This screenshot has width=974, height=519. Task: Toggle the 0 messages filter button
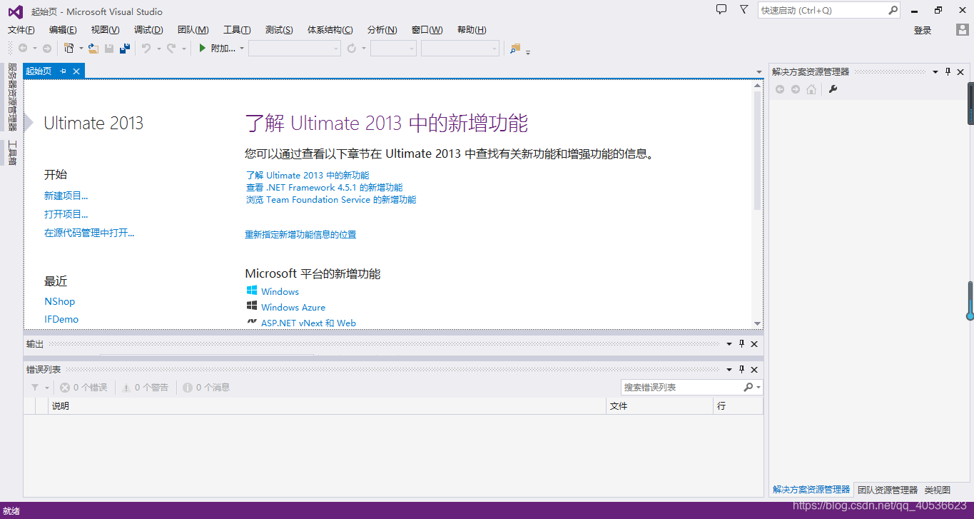tap(206, 388)
